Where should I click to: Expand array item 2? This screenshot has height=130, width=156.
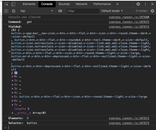12,85
